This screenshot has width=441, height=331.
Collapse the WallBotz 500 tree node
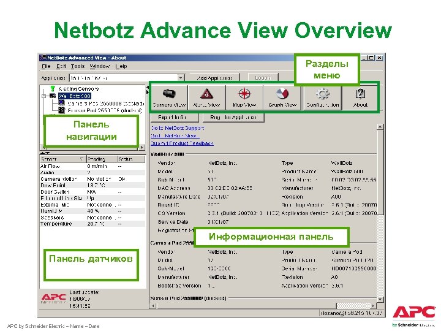(x=43, y=96)
